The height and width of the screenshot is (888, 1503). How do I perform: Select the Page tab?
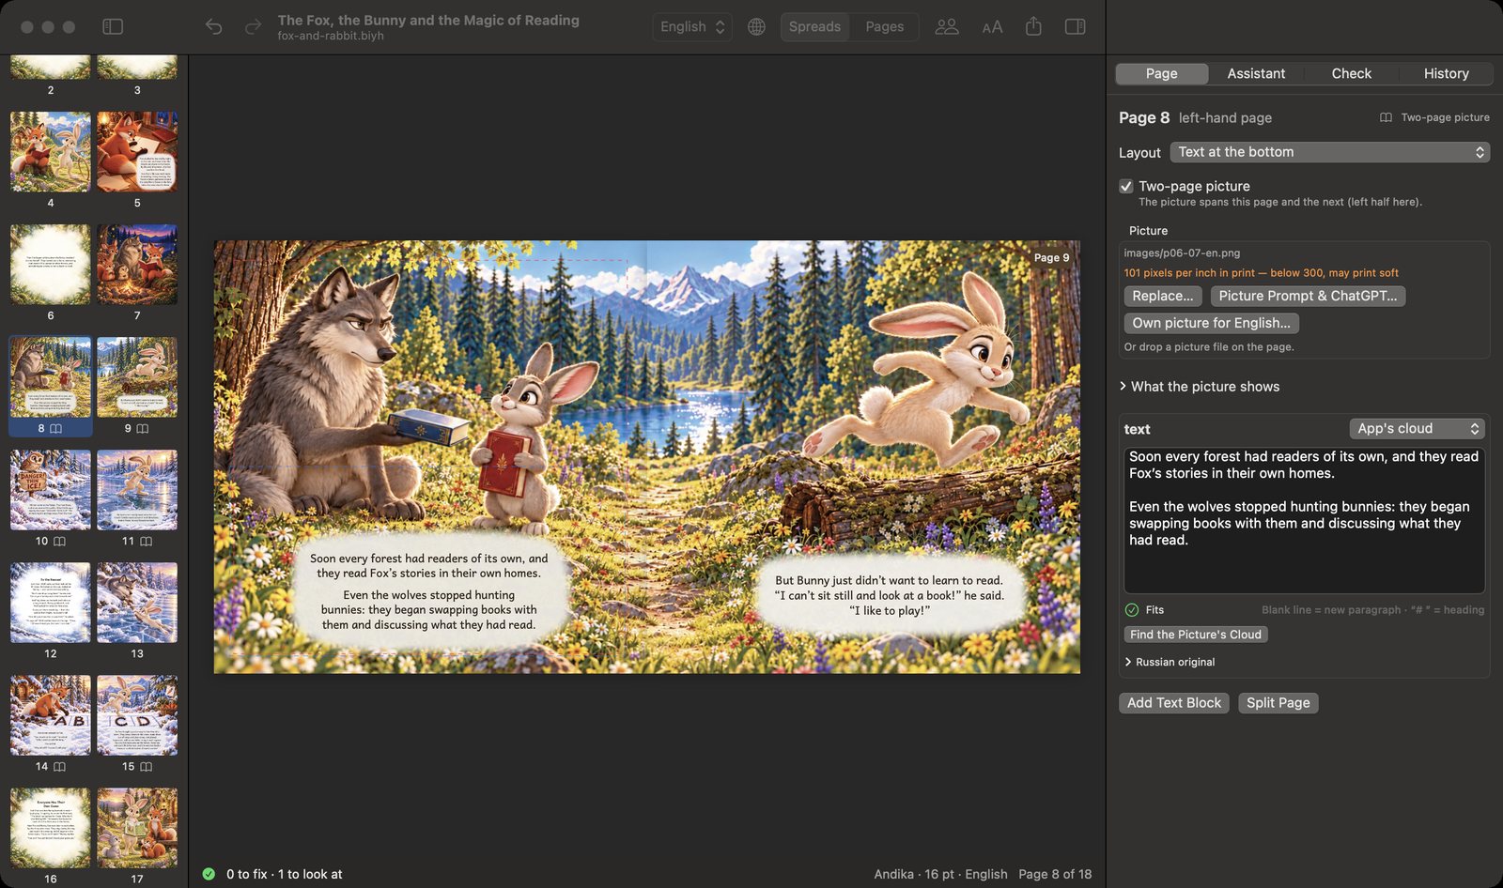(x=1161, y=73)
